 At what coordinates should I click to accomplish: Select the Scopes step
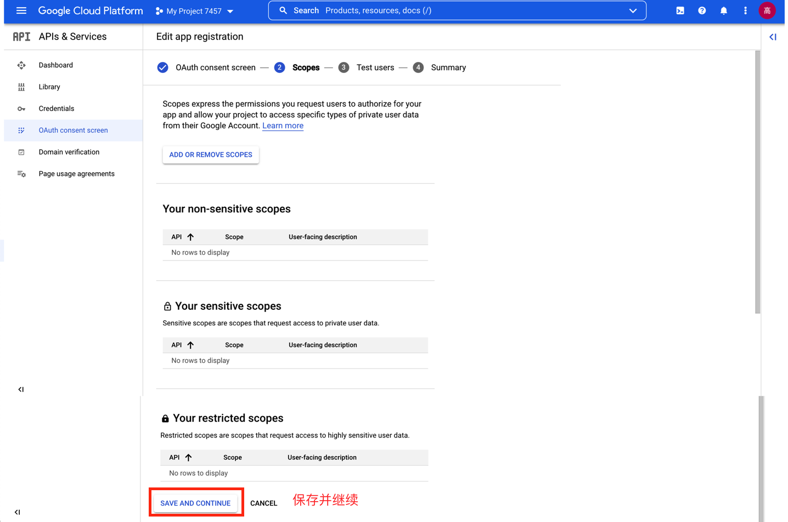click(306, 67)
